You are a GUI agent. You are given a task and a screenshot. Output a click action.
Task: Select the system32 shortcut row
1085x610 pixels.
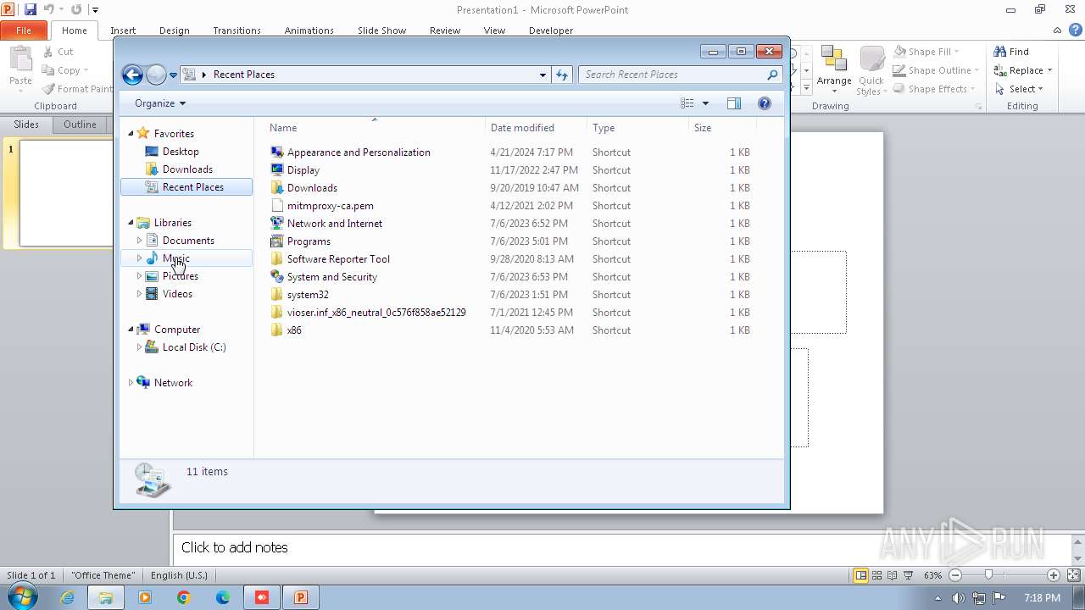(511, 295)
